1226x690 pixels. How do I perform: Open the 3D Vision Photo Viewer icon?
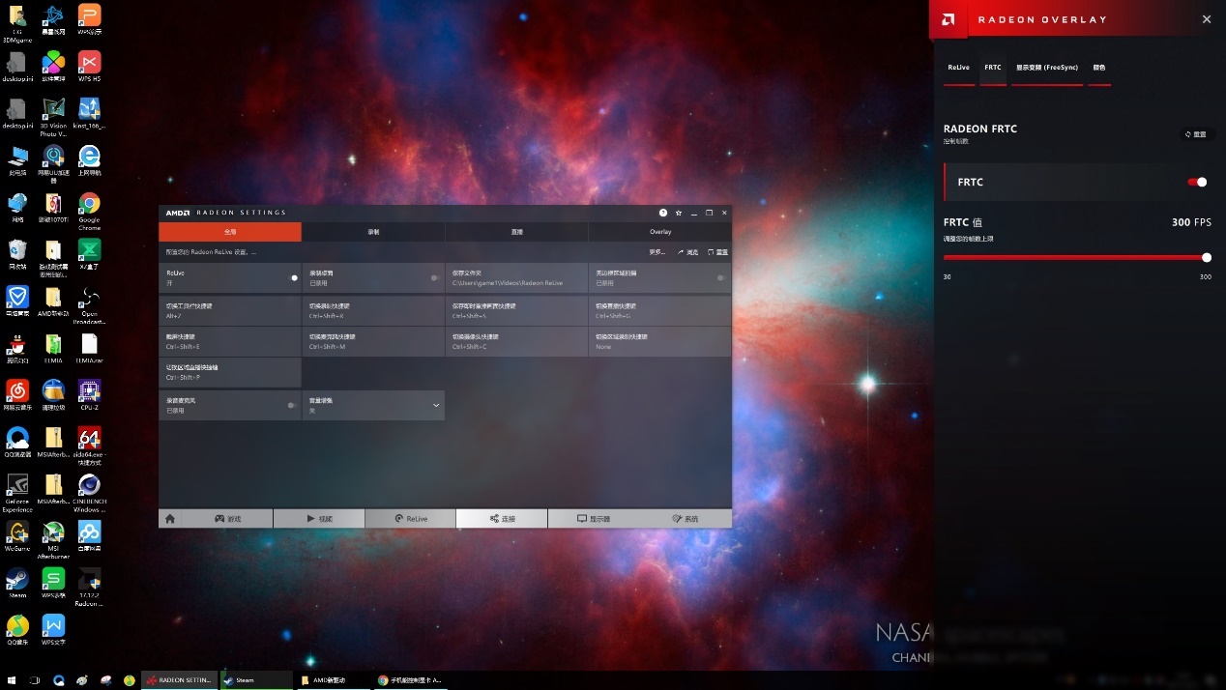(53, 116)
